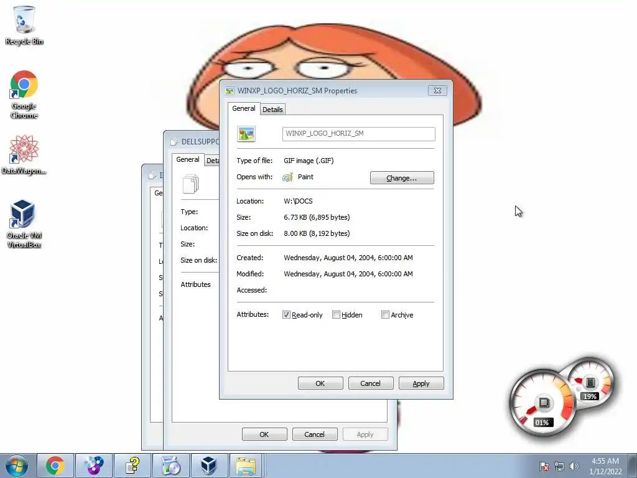Click the volume speaker tray icon
This screenshot has height=478, width=637.
(x=574, y=466)
